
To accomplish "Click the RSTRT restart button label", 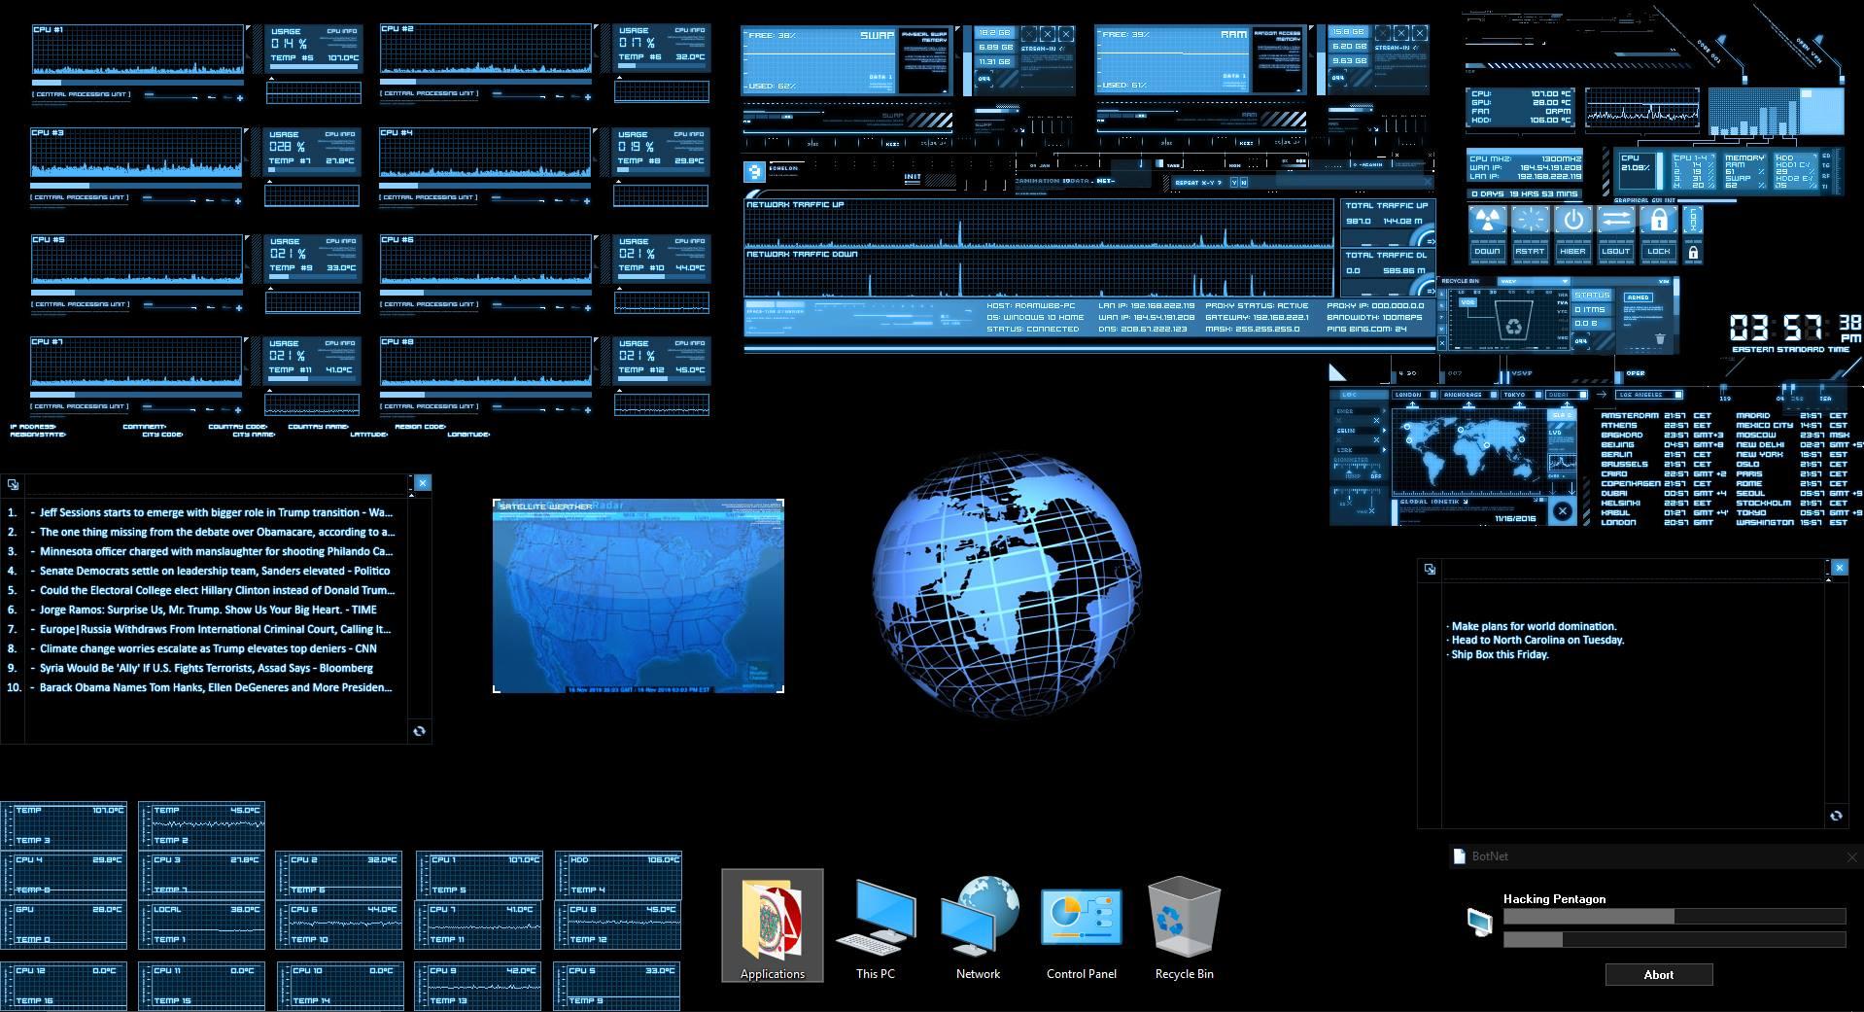I will click(1530, 251).
